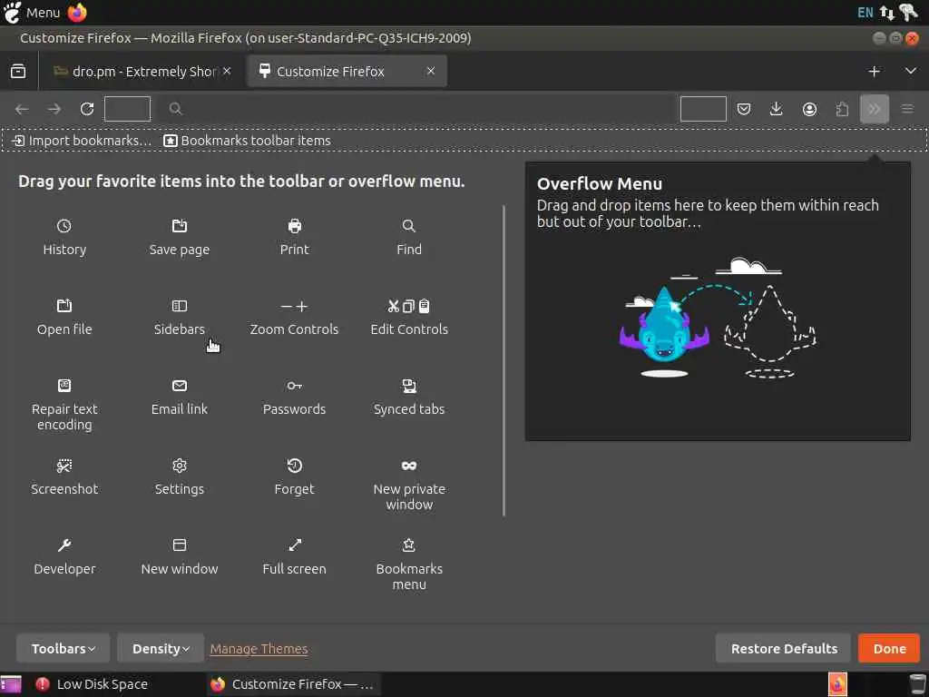Viewport: 929px width, 697px height.
Task: Open the system Menu button
Action: pyautogui.click(x=32, y=13)
